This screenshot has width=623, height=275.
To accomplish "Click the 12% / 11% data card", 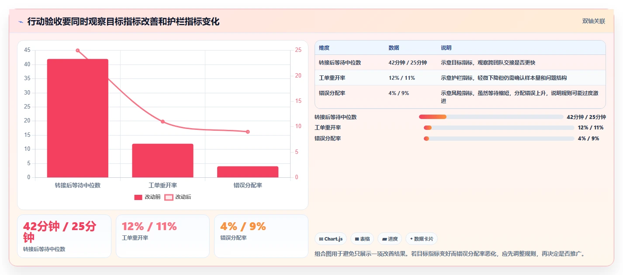I will coord(163,236).
